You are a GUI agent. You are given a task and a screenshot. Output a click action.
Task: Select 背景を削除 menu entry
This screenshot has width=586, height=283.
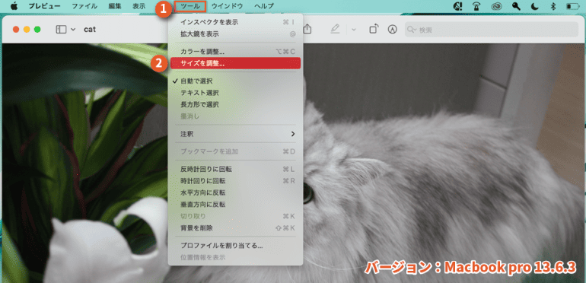tap(235, 227)
